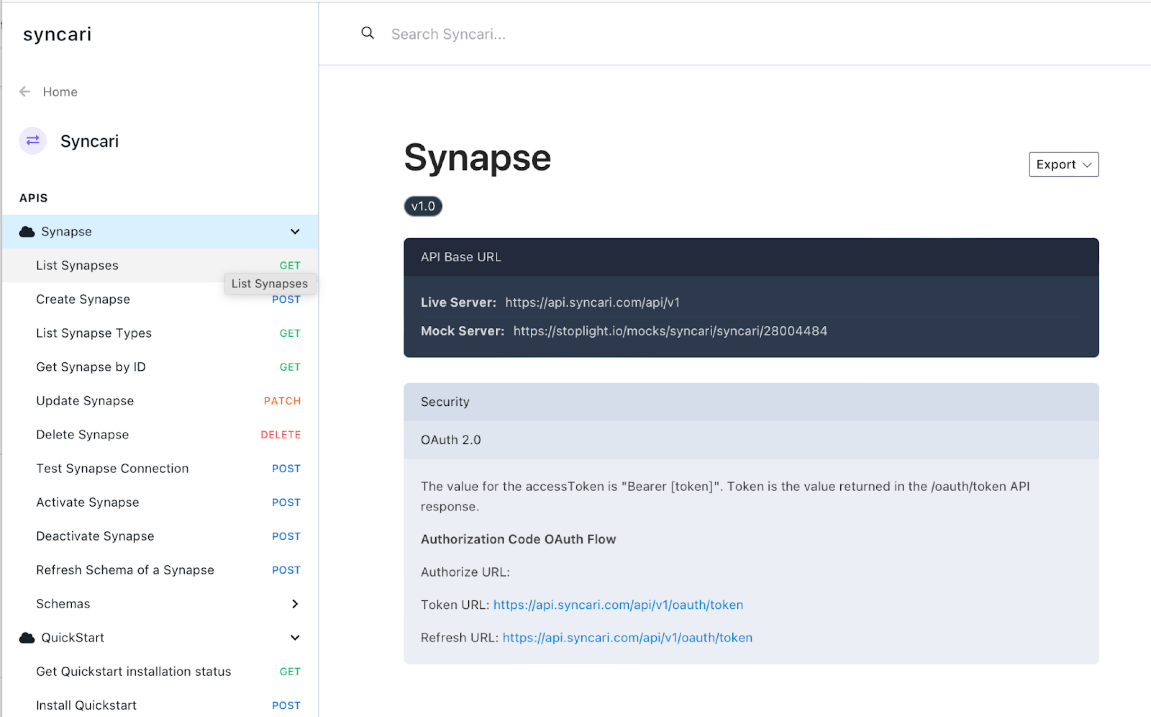Select Test Synapse Connection endpoint
This screenshot has width=1151, height=717.
point(160,469)
